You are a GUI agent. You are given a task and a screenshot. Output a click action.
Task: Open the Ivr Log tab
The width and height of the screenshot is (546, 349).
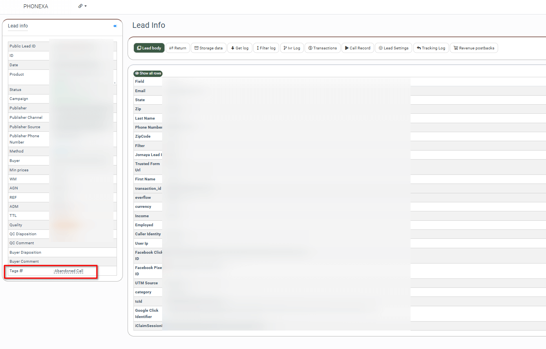(x=292, y=48)
